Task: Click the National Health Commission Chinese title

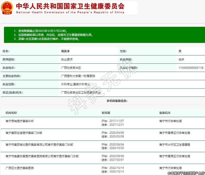Action: pyautogui.click(x=70, y=6)
